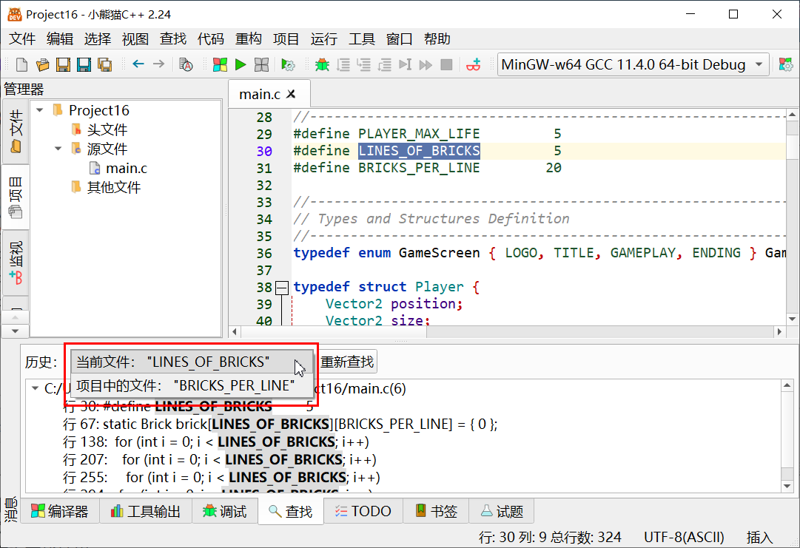Switch to the TODO bottom tab
The height and width of the screenshot is (548, 800).
[363, 511]
